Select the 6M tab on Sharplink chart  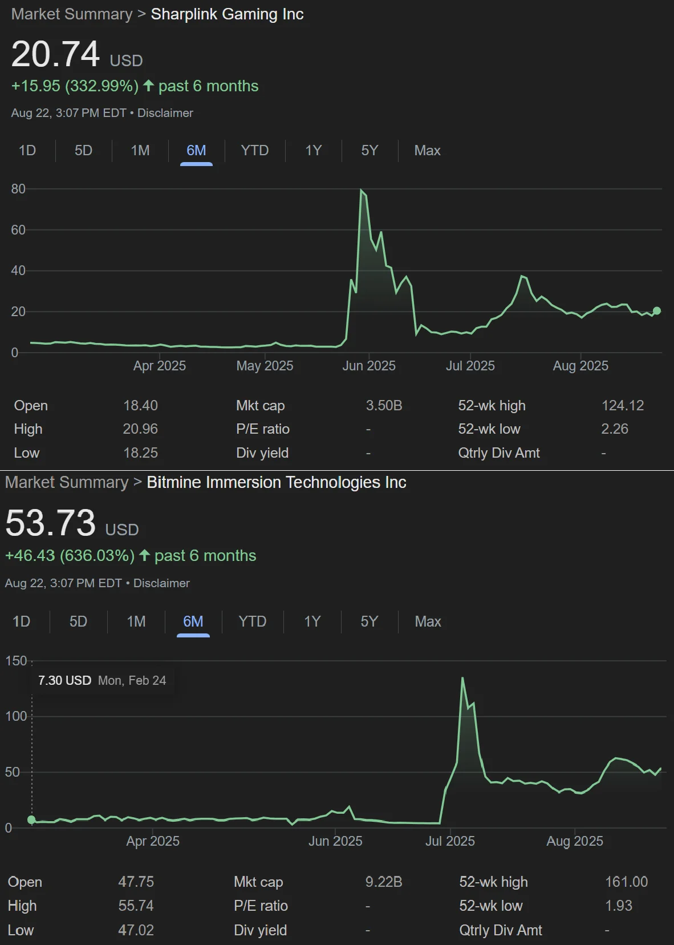(x=196, y=150)
